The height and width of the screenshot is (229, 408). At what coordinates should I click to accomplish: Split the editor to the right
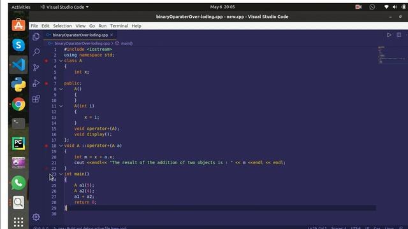398,35
